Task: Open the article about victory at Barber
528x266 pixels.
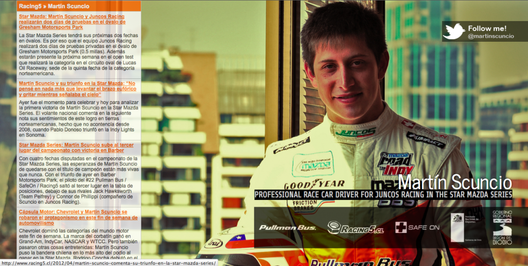Action: (76, 147)
